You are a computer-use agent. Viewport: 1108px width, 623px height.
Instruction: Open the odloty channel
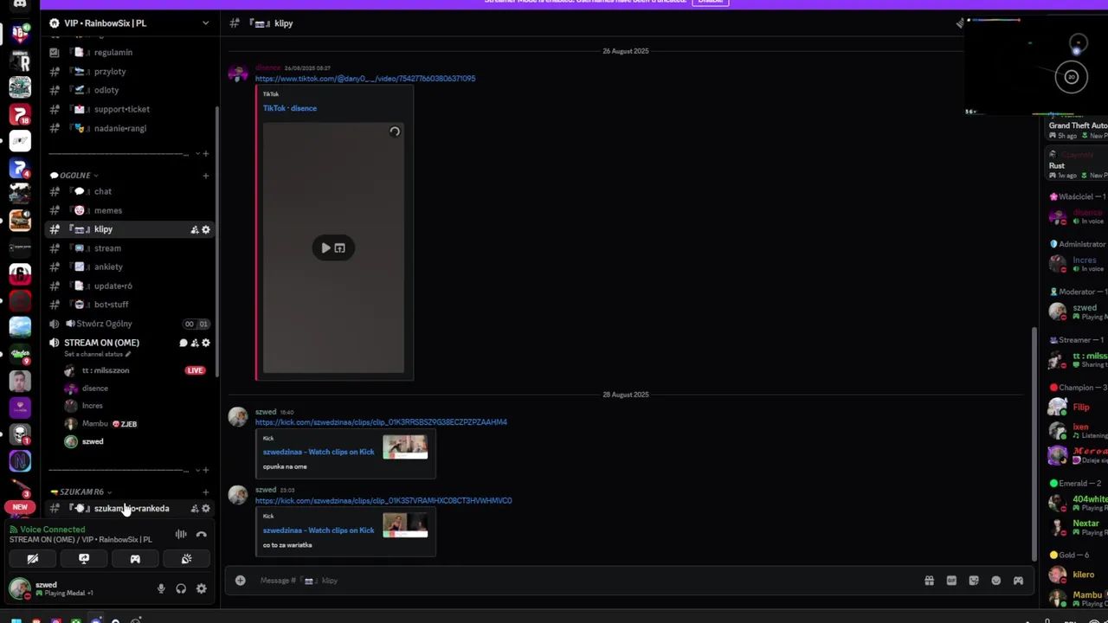[x=130, y=90]
